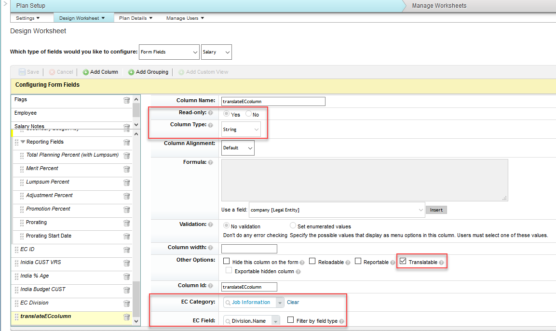Screen dimensions: 556x331
Task: Remove India % Age with trash icon
Action: click(x=127, y=277)
